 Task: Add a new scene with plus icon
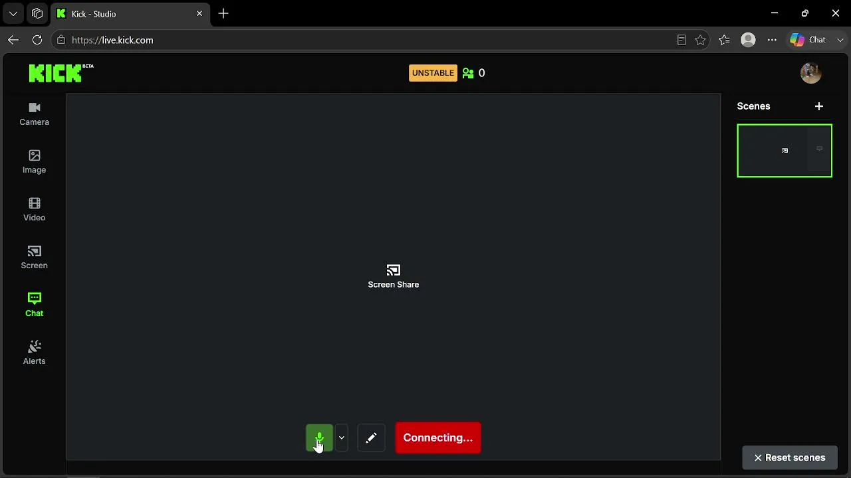tap(819, 106)
